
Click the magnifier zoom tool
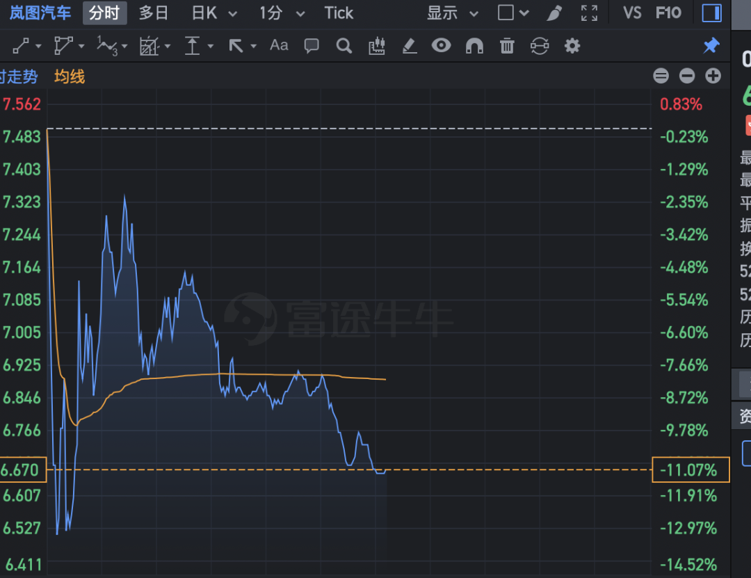[344, 46]
